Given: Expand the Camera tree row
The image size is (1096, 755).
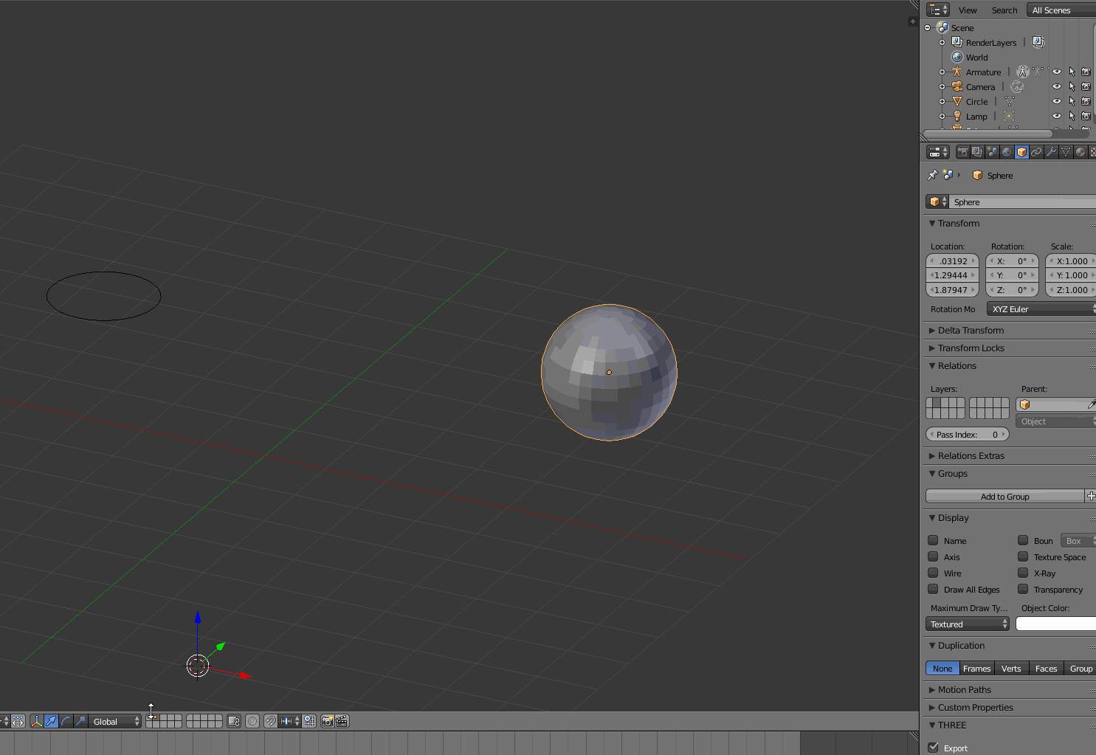Looking at the screenshot, I should (x=942, y=87).
